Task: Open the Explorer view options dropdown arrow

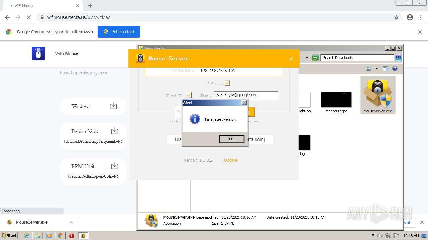Action: 377,69
